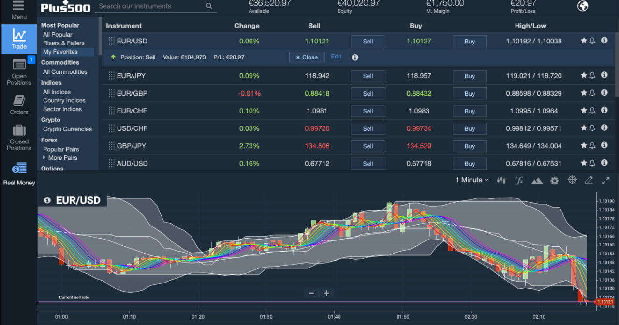Image resolution: width=619 pixels, height=325 pixels.
Task: Select Risers & Fallers category
Action: (x=63, y=43)
